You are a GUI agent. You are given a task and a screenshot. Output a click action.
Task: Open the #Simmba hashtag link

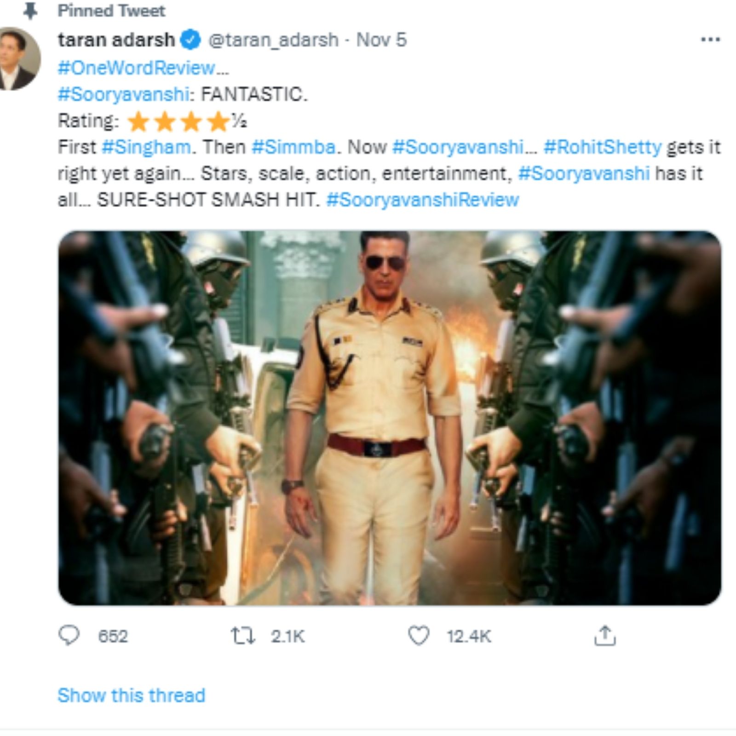click(293, 147)
